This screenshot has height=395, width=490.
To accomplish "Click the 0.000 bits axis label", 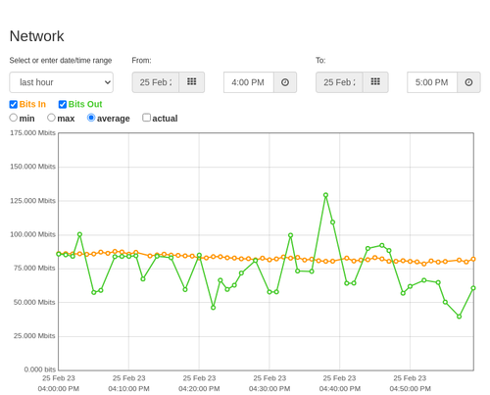I will click(x=40, y=370).
